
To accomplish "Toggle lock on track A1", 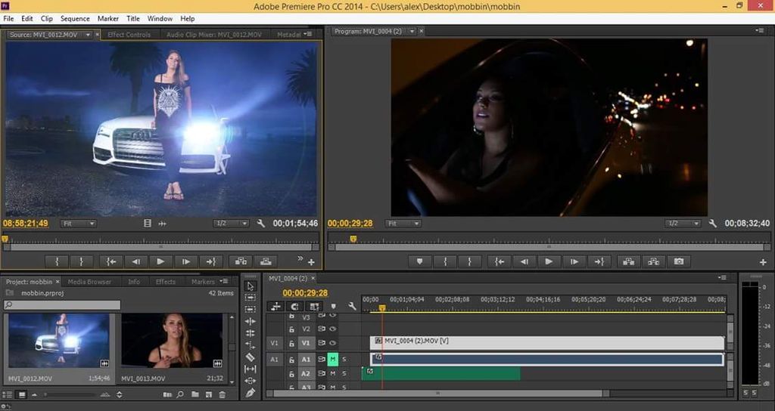I will [x=291, y=360].
